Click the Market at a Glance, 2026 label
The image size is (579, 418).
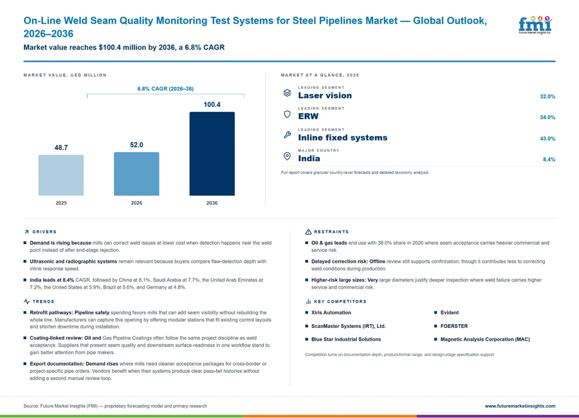point(320,75)
